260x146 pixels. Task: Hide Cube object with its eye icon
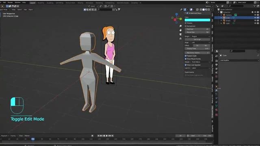pyautogui.click(x=255, y=17)
